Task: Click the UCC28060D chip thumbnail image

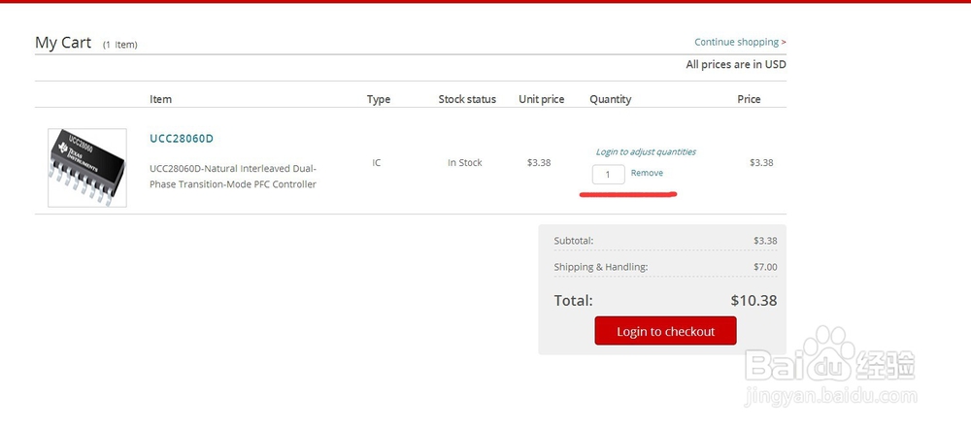Action: [87, 168]
